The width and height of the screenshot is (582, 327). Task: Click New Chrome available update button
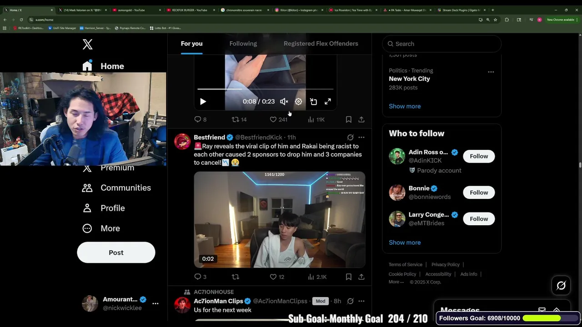click(x=562, y=20)
